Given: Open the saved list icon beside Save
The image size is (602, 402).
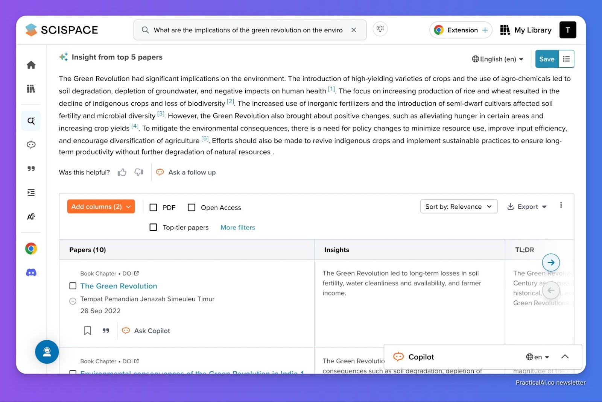Looking at the screenshot, I should pos(566,59).
